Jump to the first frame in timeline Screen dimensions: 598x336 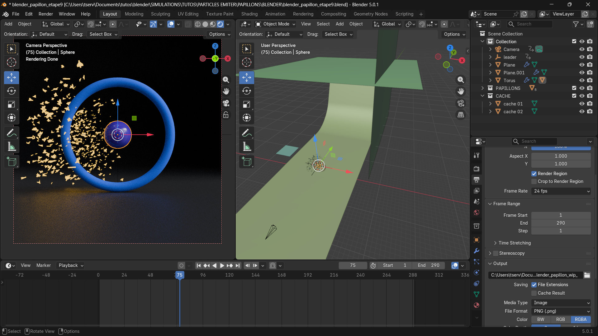pos(198,265)
